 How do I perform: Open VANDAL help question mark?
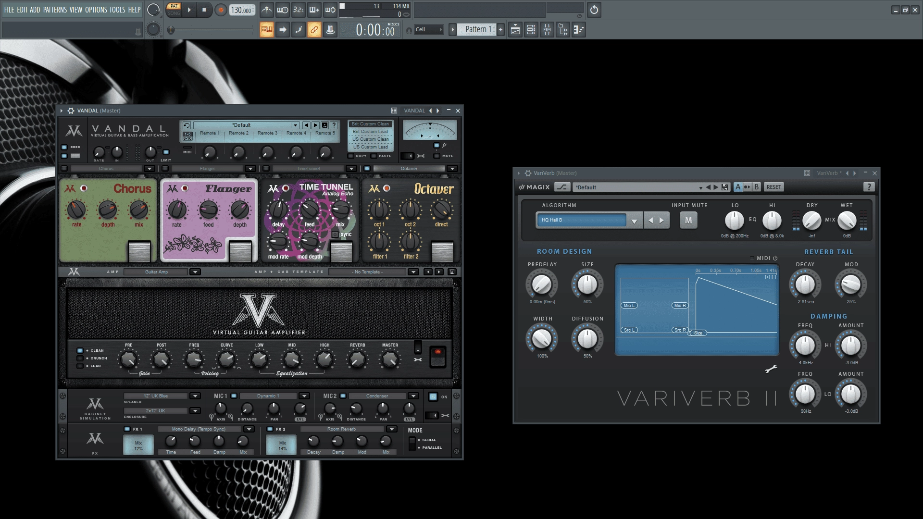point(334,125)
